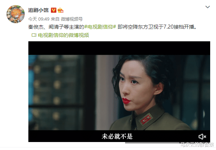Click the 马庆云的影音娱 watermark text
Viewport: 216px width, 150px height.
(197, 145)
